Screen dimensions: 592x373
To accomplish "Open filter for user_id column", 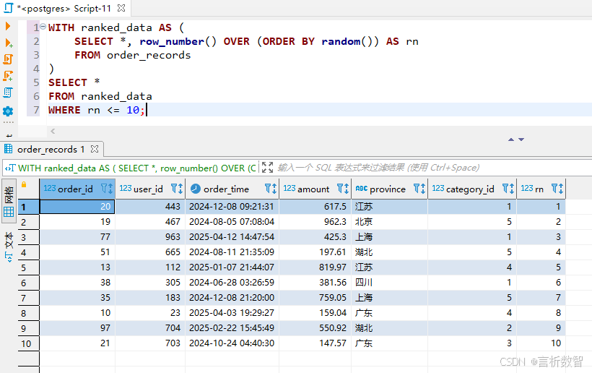I will [x=174, y=188].
